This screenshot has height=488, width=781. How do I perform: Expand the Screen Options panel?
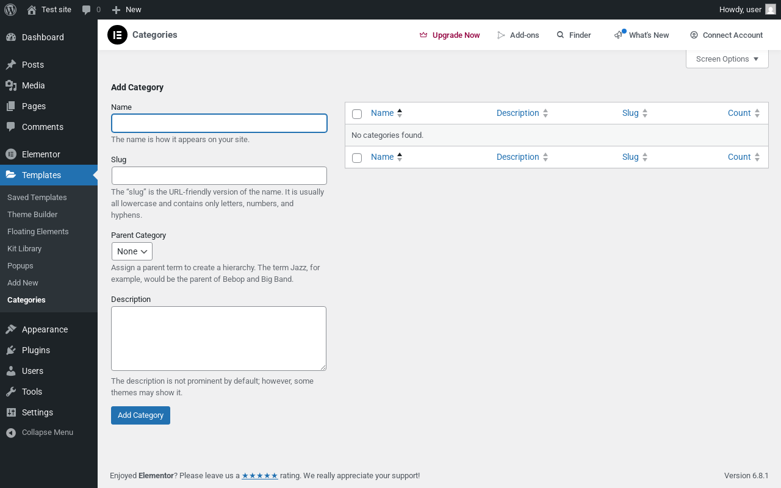coord(727,59)
